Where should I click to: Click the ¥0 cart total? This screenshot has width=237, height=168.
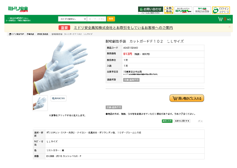tap(229, 20)
